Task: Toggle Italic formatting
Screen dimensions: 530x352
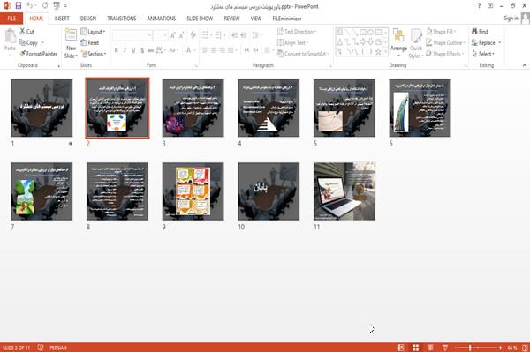Action: click(125, 50)
